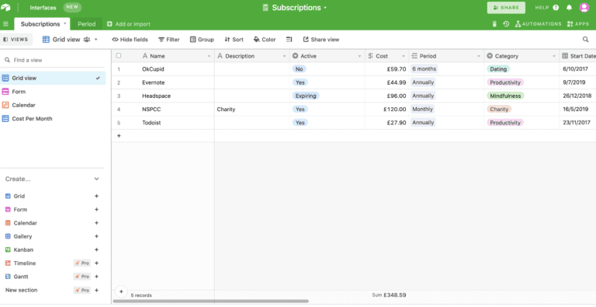Click the Group button
Image resolution: width=596 pixels, height=307 pixels.
(x=202, y=39)
